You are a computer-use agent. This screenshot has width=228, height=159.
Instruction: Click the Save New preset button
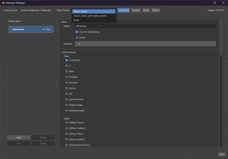(124, 10)
